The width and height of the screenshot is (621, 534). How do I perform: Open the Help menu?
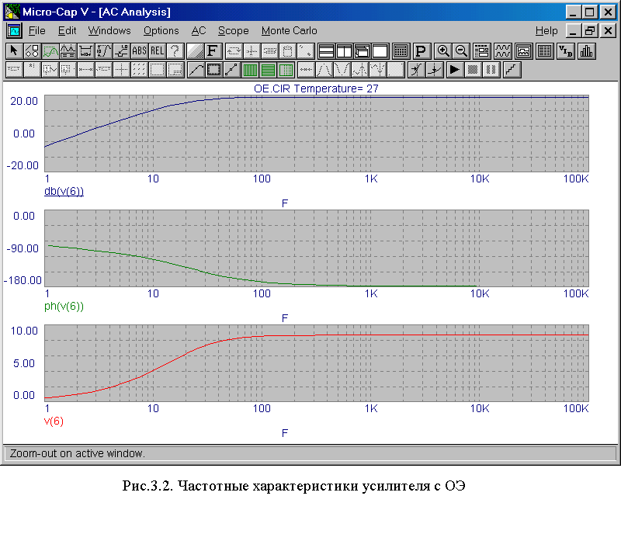pyautogui.click(x=546, y=31)
